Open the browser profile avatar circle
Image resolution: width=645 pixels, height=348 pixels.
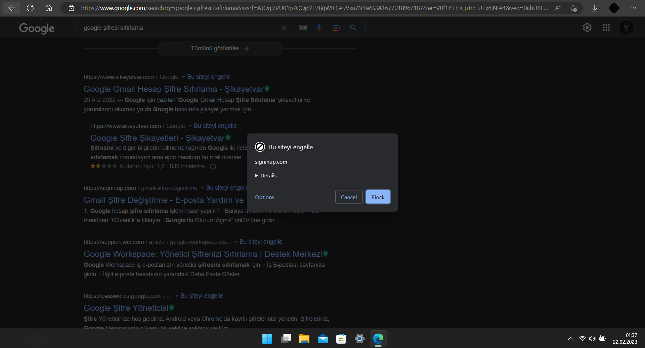[614, 8]
